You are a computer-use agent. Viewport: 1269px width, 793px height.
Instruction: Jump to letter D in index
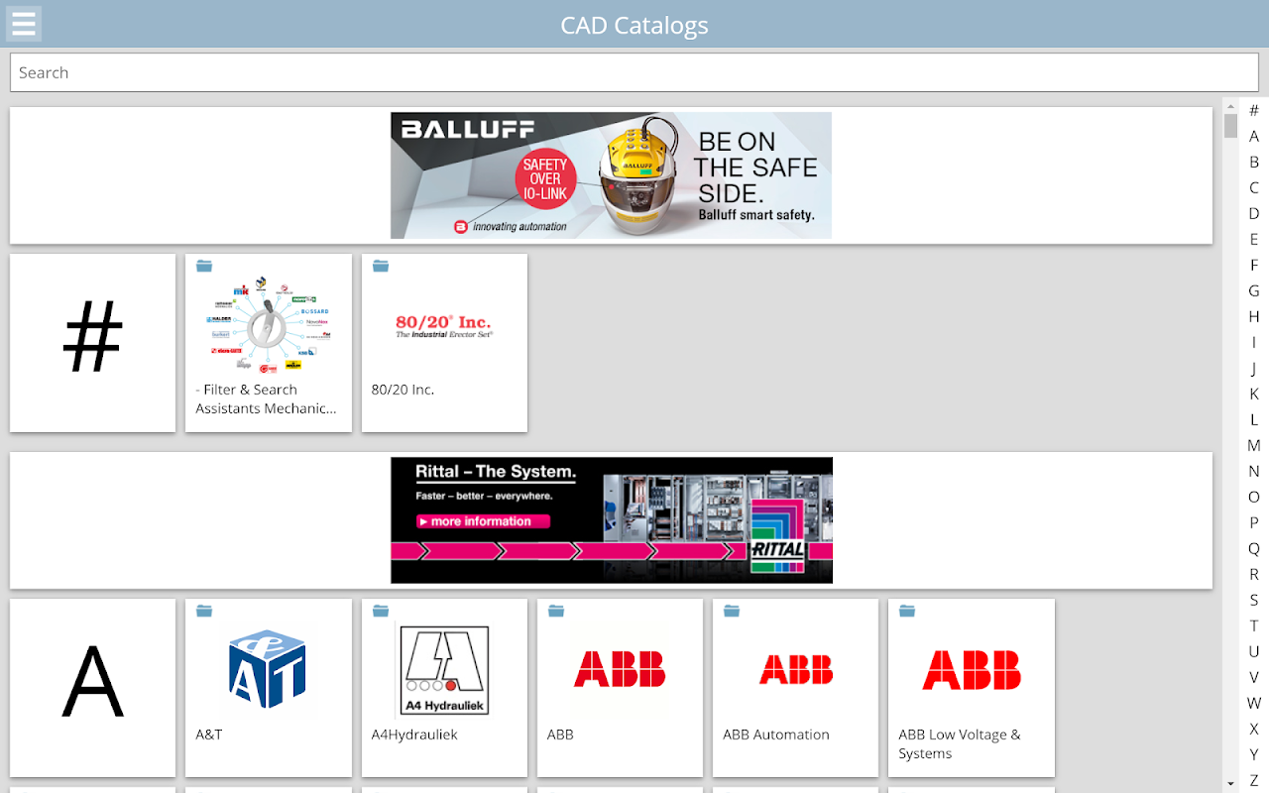click(1254, 213)
